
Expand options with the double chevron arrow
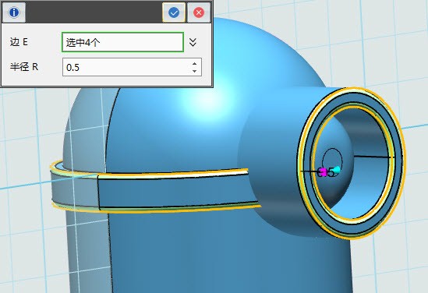coord(193,42)
